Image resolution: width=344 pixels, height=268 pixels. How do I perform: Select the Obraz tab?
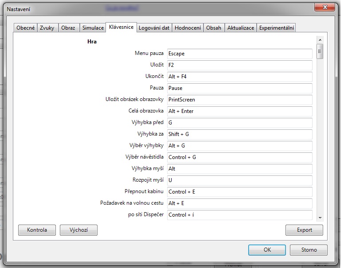[x=68, y=28]
